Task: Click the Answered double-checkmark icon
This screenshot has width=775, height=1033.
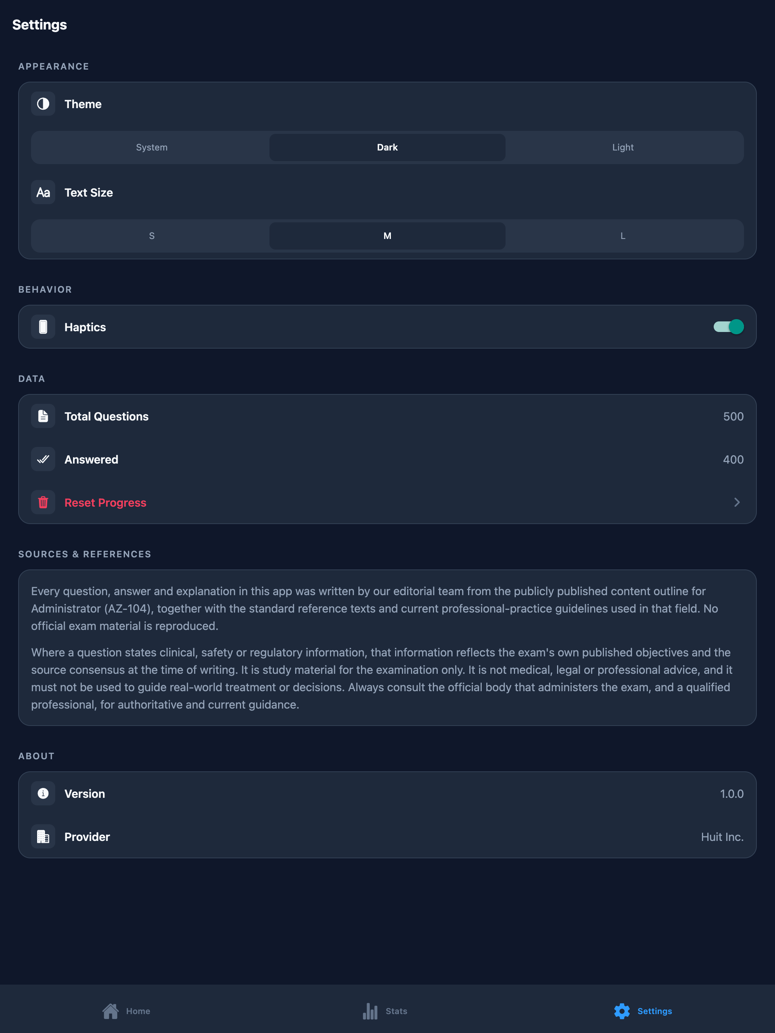Action: pyautogui.click(x=43, y=459)
